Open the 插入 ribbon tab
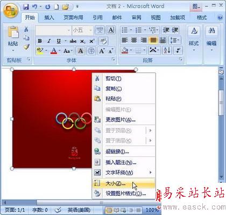This screenshot has height=215, width=226. tap(49, 18)
